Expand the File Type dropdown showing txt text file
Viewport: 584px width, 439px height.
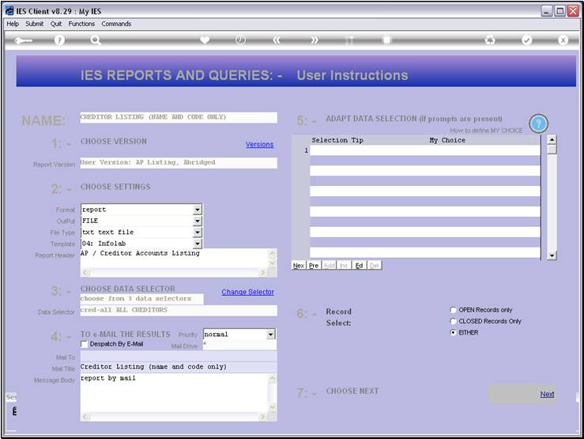pyautogui.click(x=198, y=233)
